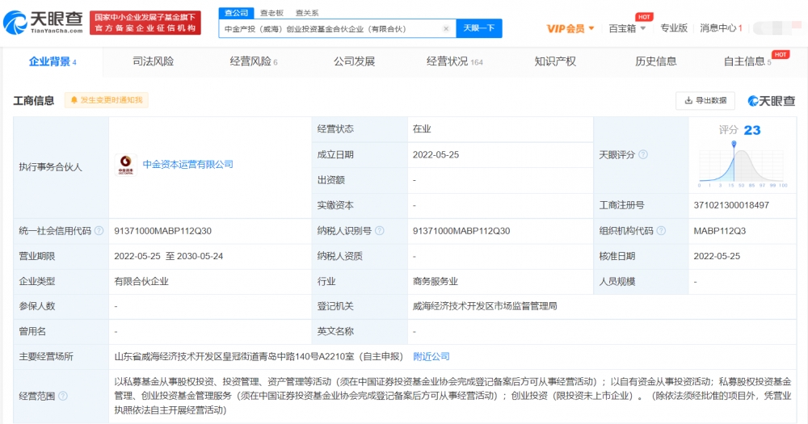Click help icon beside 组织机构代码
The image size is (808, 424).
[x=660, y=231]
